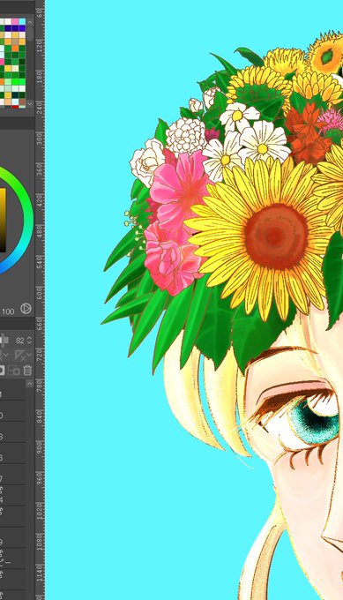This screenshot has width=343, height=600.
Task: Select the pink swatch in the top row
Action: coord(15,21)
